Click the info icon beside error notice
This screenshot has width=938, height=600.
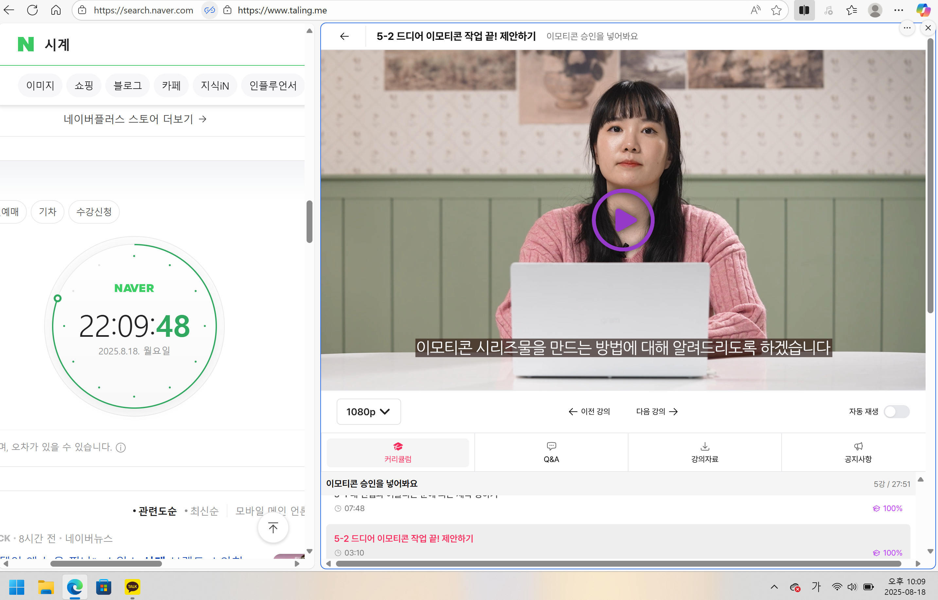[x=121, y=448]
